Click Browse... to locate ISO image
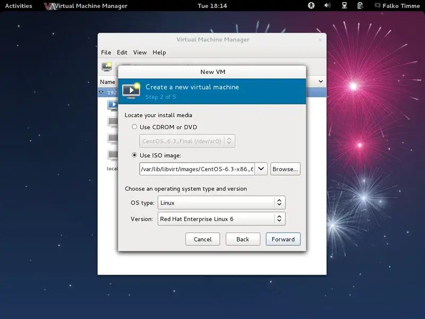Image resolution: width=425 pixels, height=319 pixels. coord(285,169)
